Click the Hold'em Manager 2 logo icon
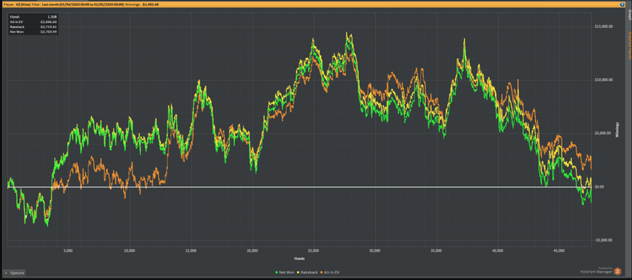Image resolution: width=632 pixels, height=280 pixels. coord(616,272)
